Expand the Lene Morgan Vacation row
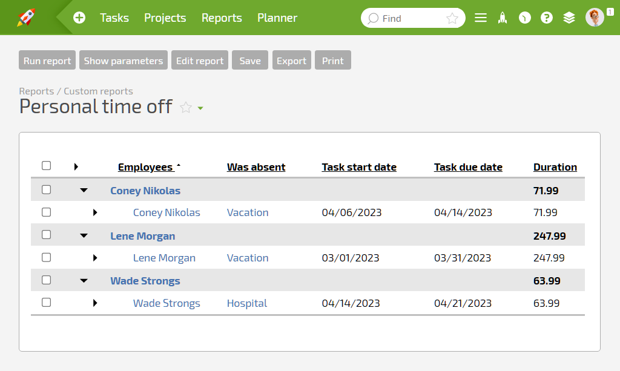This screenshot has width=620, height=371. [95, 258]
